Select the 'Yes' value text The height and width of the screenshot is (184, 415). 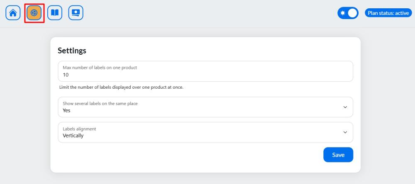tap(66, 111)
